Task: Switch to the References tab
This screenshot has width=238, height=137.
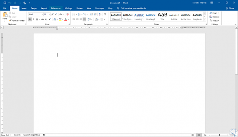Action: 56,8
